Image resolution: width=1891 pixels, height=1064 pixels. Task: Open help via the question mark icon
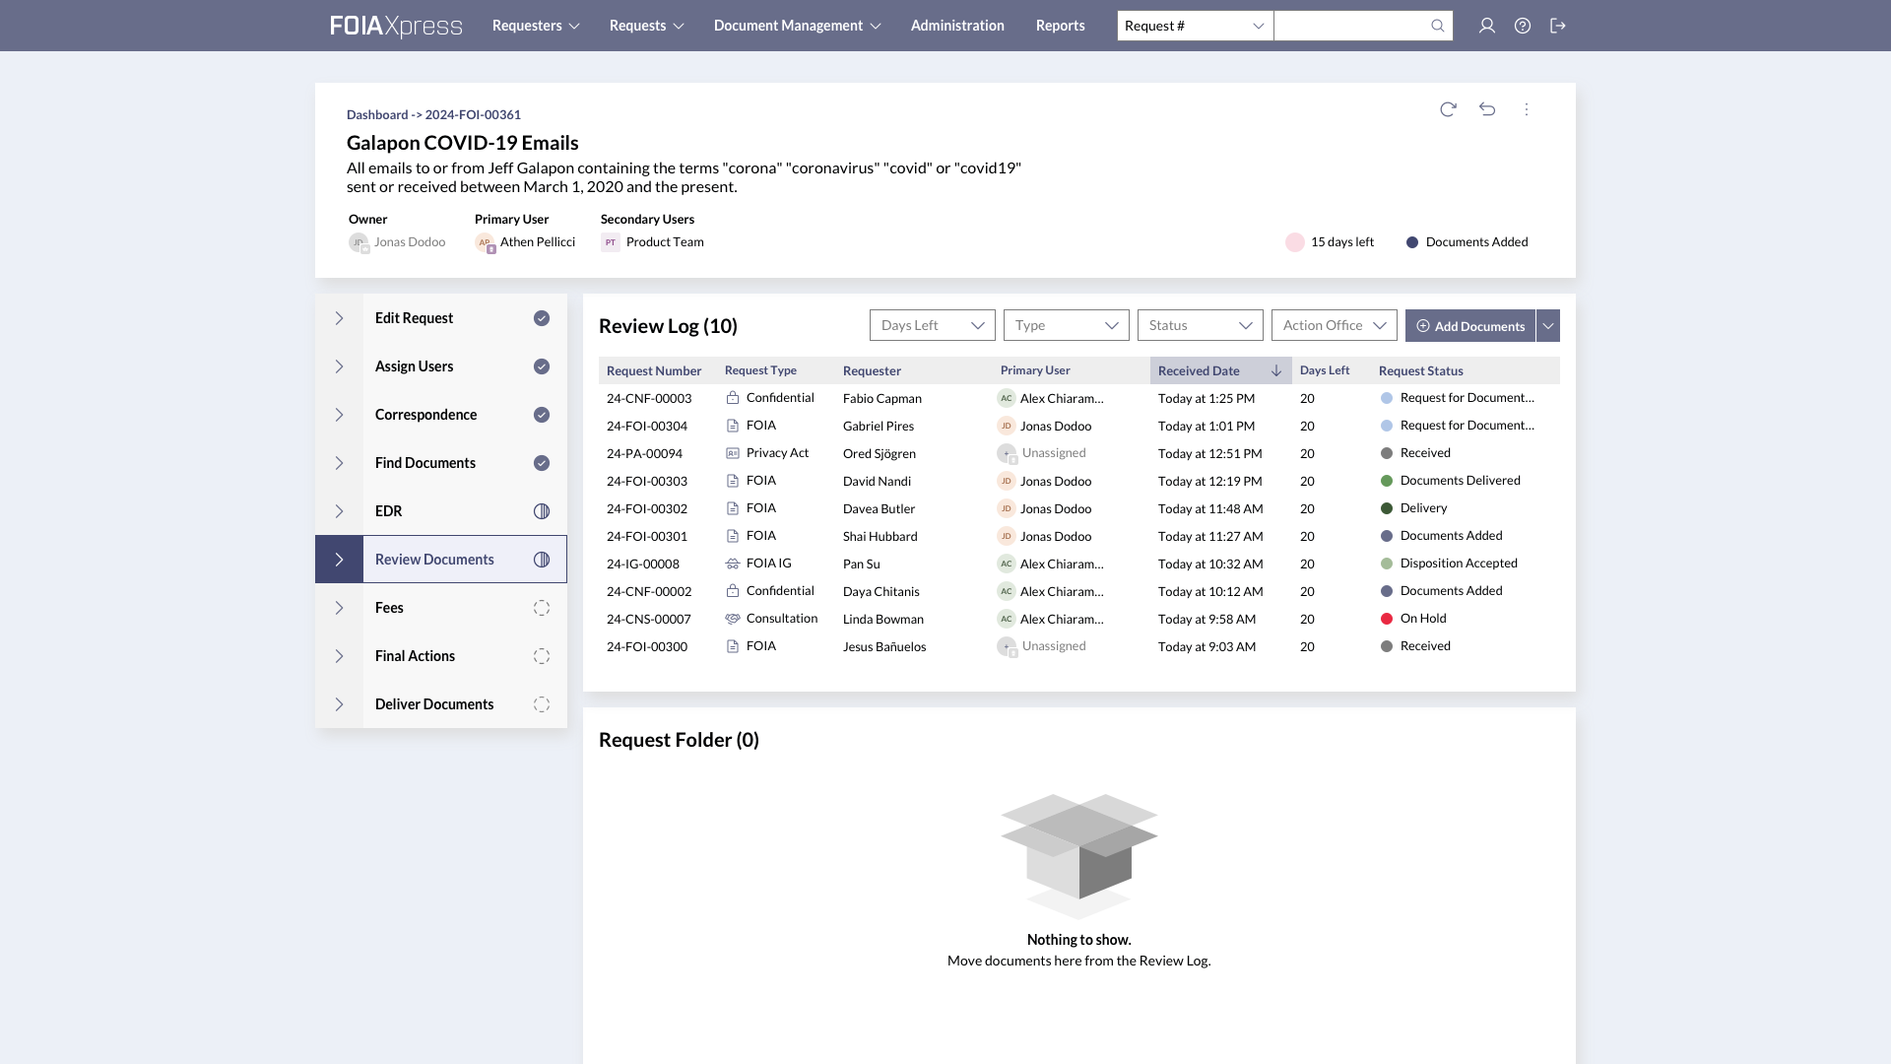(x=1523, y=26)
